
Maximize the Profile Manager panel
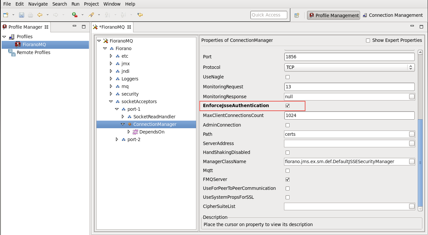(84, 27)
